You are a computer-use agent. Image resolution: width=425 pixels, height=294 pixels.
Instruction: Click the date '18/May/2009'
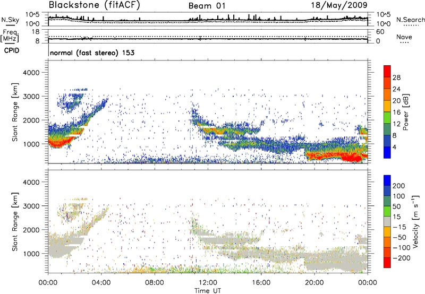pyautogui.click(x=339, y=5)
